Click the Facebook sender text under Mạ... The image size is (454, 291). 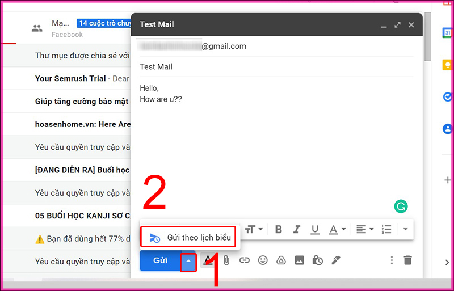coord(67,35)
